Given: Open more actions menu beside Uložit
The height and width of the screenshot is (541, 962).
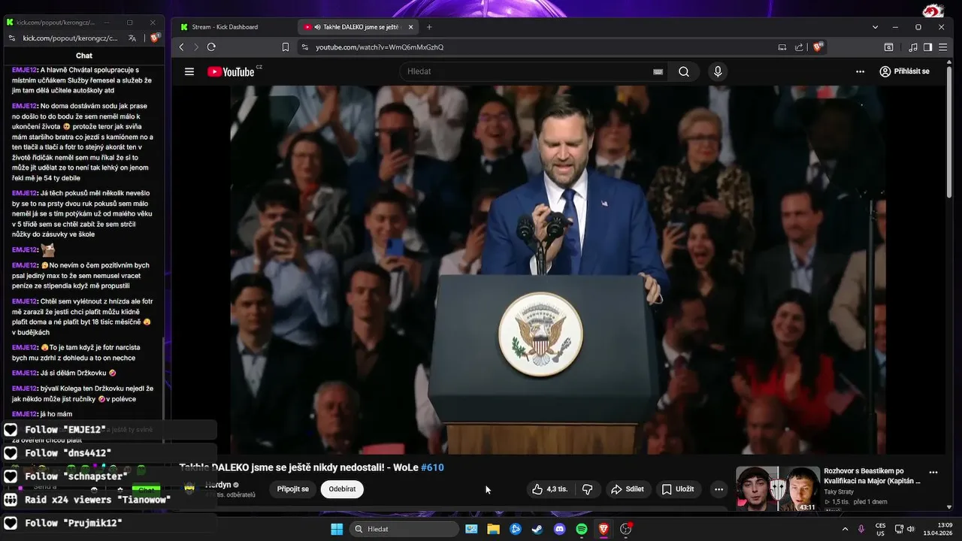Looking at the screenshot, I should 718,489.
